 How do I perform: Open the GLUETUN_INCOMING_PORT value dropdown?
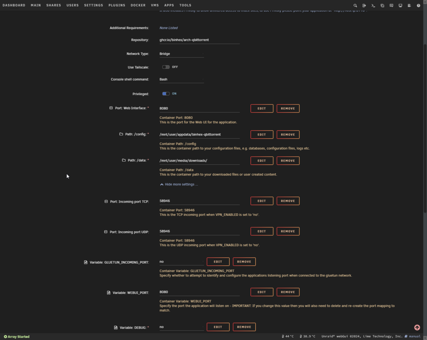click(x=181, y=262)
